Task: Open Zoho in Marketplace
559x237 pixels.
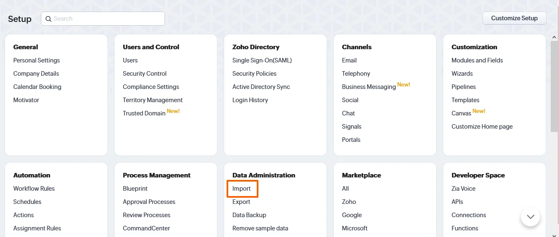Action: click(349, 202)
